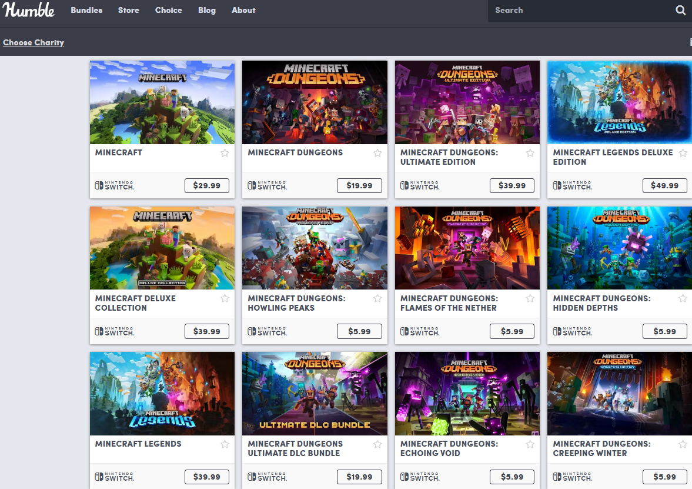Star the Ultimate DLC Bundle
The width and height of the screenshot is (692, 489).
[378, 444]
